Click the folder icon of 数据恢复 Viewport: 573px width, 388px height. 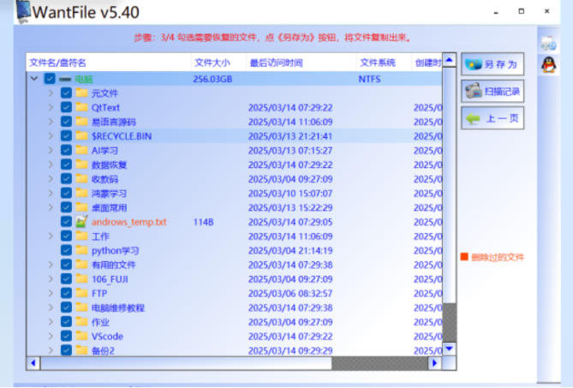click(82, 164)
